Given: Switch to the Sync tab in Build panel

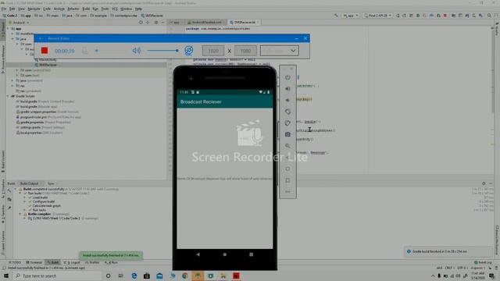Looking at the screenshot, I should tap(51, 183).
